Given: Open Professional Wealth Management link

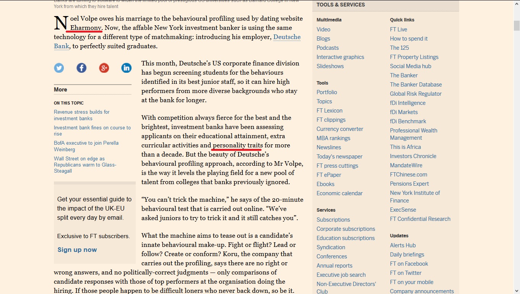Looking at the screenshot, I should coord(414,134).
